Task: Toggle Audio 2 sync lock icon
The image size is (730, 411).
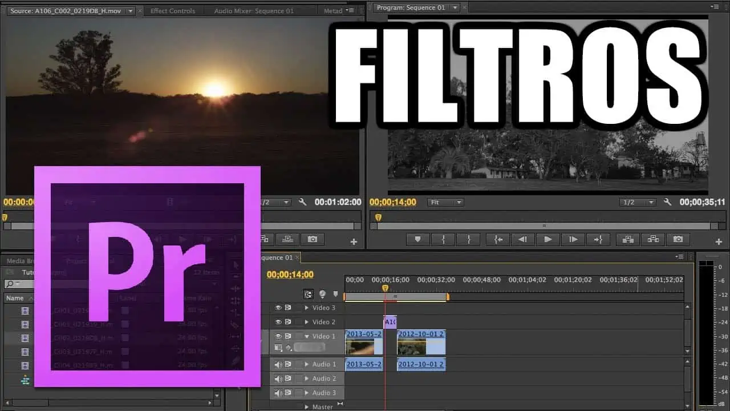Action: [x=289, y=378]
